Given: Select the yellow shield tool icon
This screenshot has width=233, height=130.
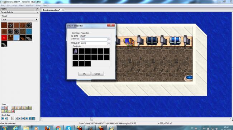Looking at the screenshot, I should (x=3, y=111).
